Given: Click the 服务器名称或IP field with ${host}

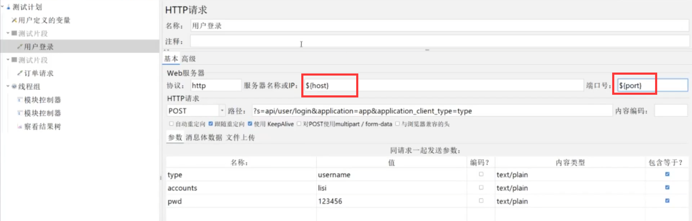Looking at the screenshot, I should coord(444,85).
